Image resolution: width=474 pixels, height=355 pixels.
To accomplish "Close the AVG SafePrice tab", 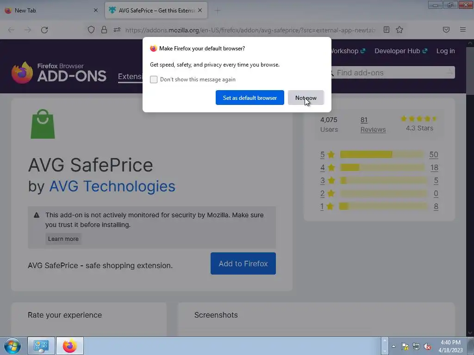I will tap(200, 10).
